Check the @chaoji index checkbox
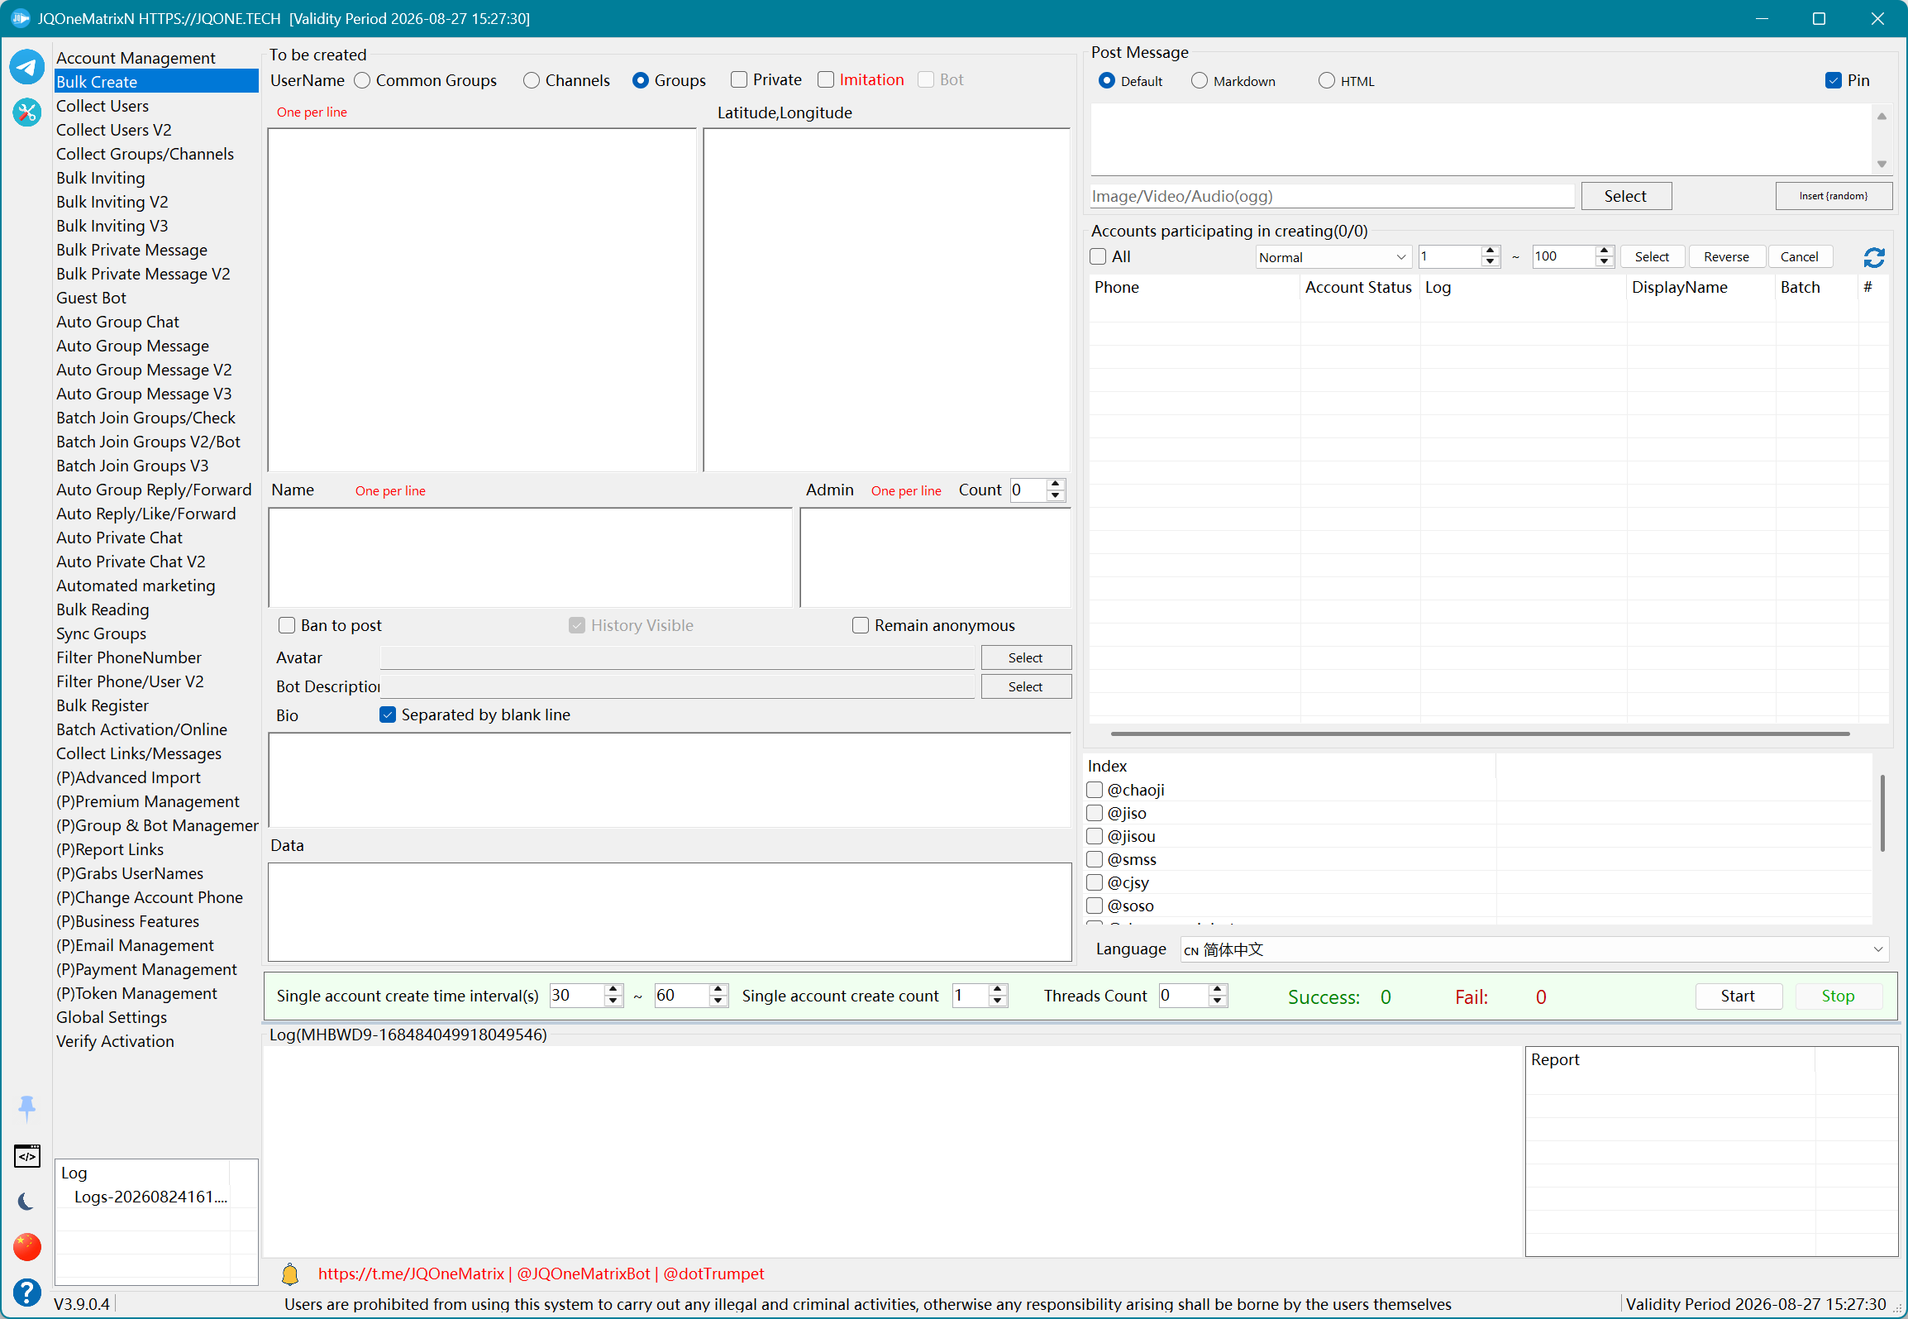The image size is (1908, 1319). coord(1095,790)
